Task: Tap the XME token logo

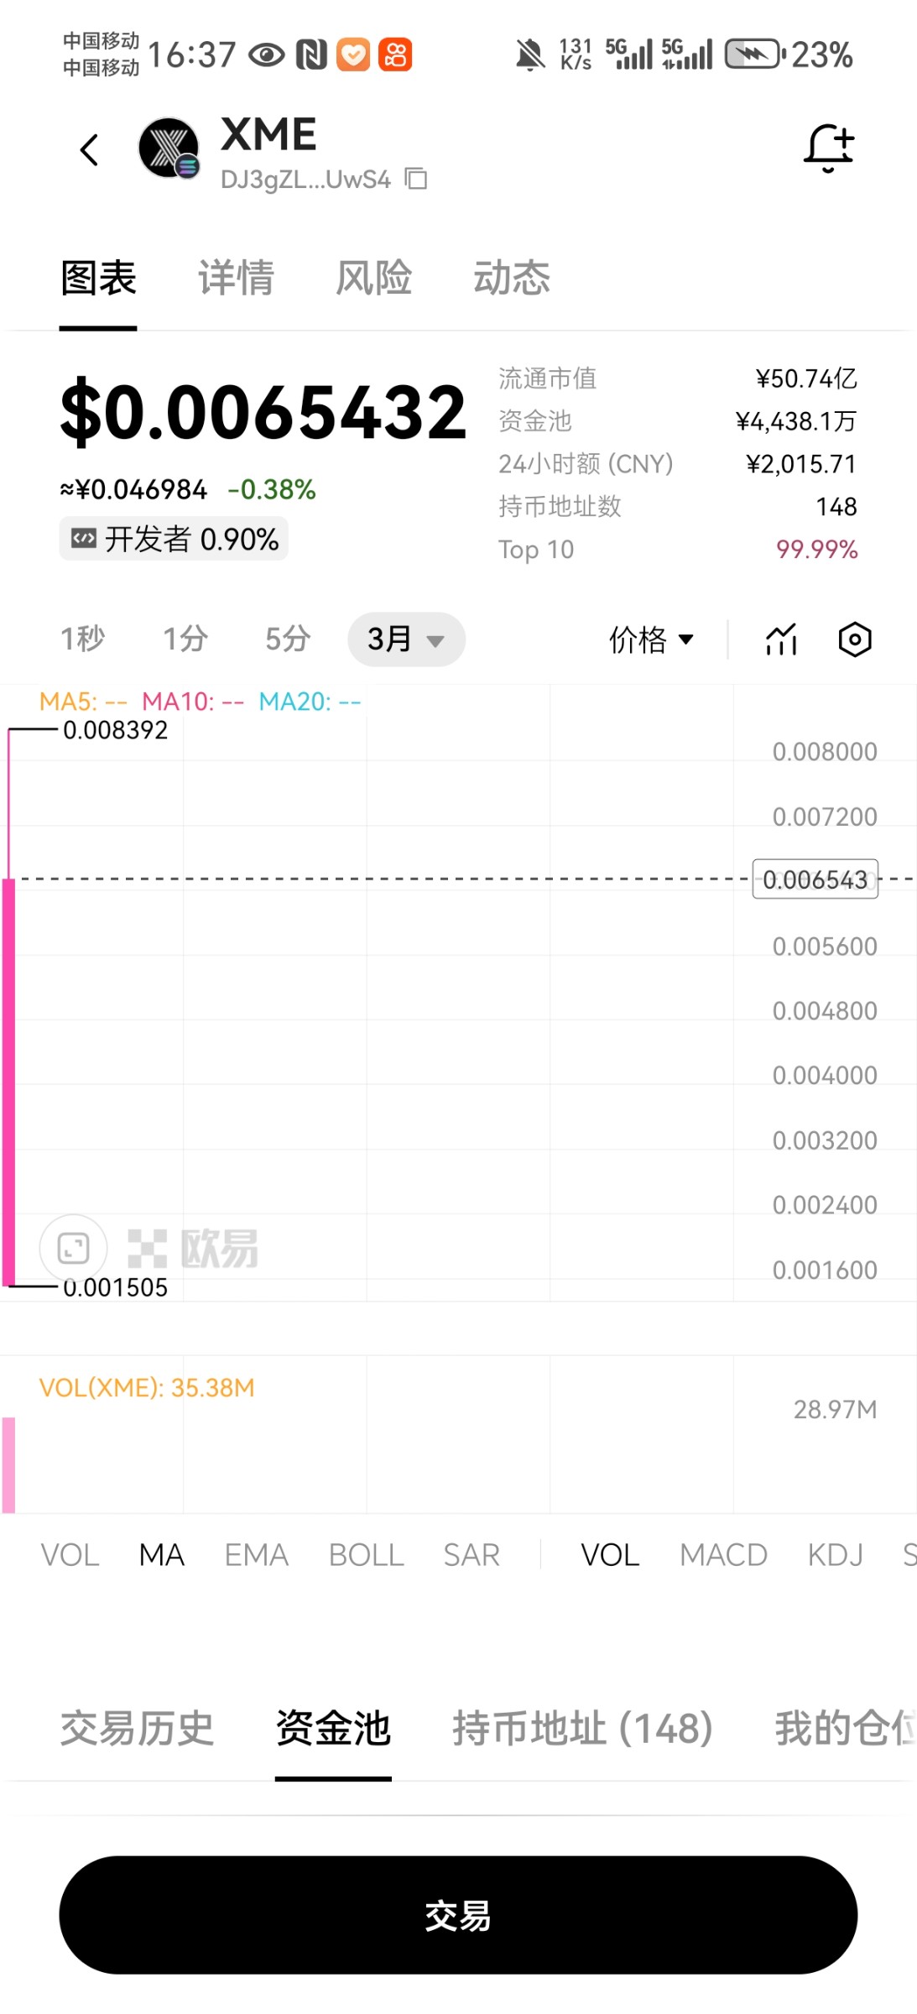Action: (169, 148)
